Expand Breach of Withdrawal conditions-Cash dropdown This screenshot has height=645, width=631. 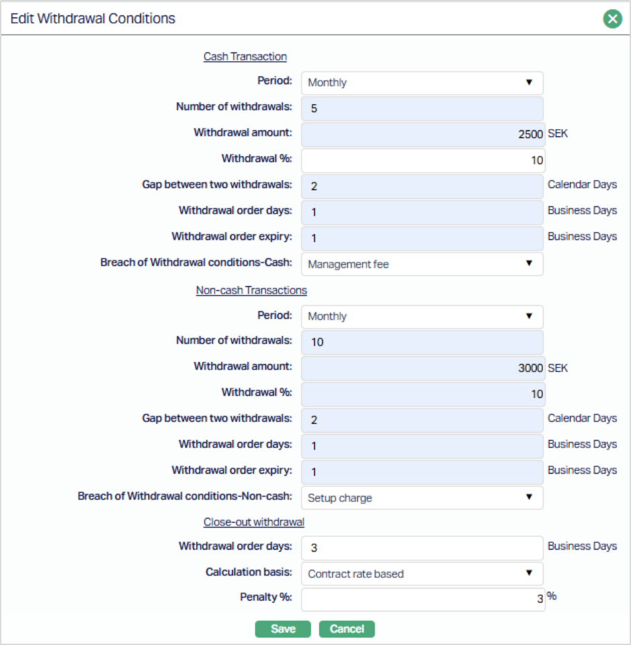click(x=422, y=264)
